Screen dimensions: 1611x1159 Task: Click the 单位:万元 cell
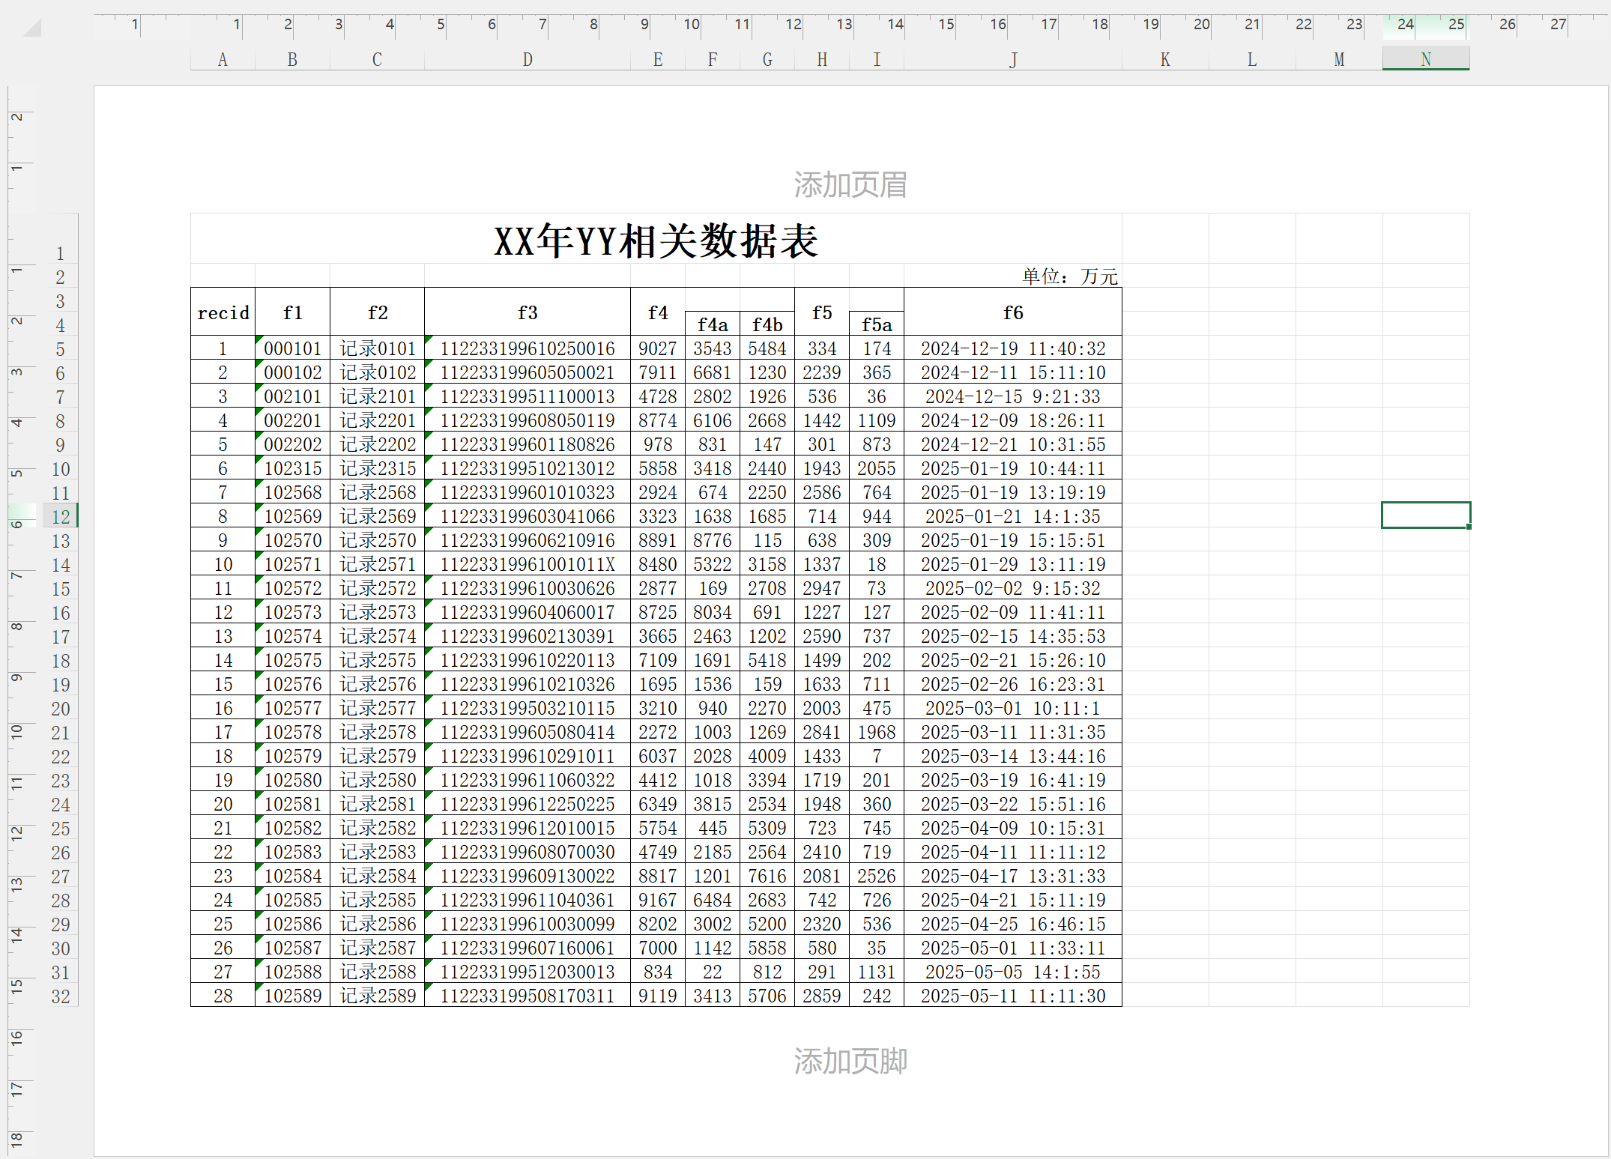tap(1069, 276)
